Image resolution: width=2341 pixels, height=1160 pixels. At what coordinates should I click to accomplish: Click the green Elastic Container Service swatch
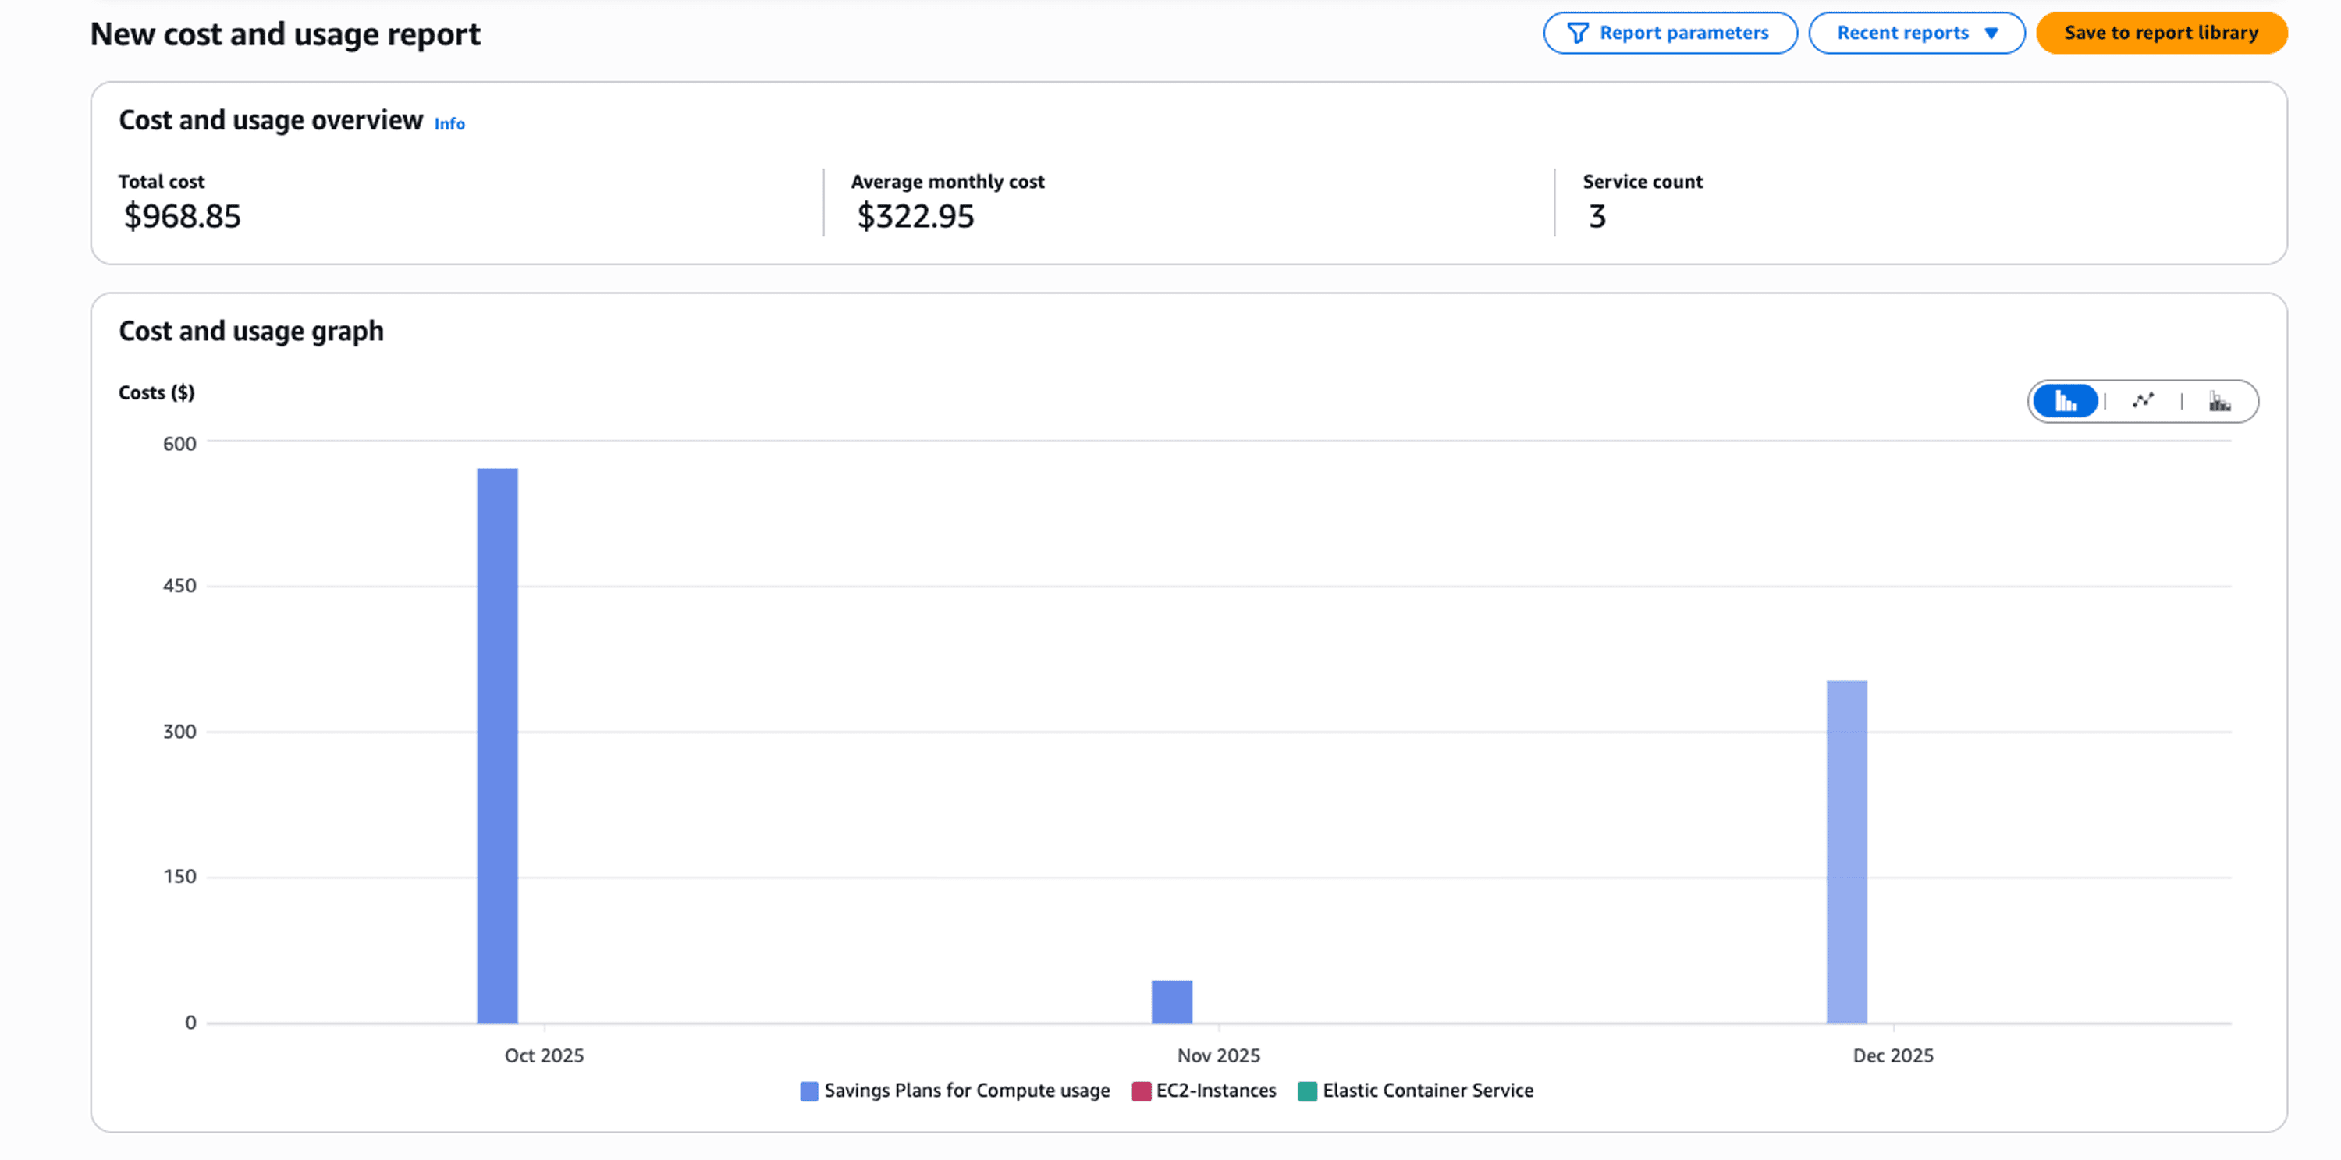click(1307, 1091)
